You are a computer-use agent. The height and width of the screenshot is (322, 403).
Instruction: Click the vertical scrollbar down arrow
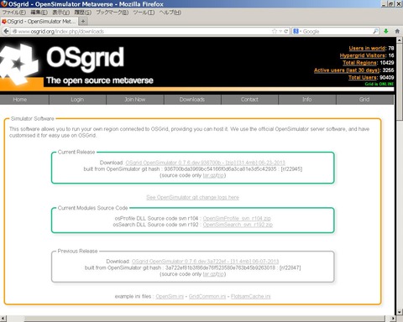coord(400,312)
